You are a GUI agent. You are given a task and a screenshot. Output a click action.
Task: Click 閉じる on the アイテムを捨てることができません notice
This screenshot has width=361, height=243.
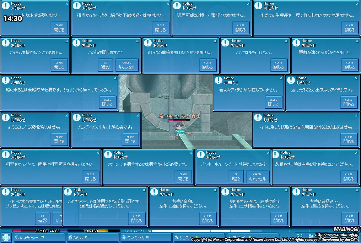coord(59,65)
